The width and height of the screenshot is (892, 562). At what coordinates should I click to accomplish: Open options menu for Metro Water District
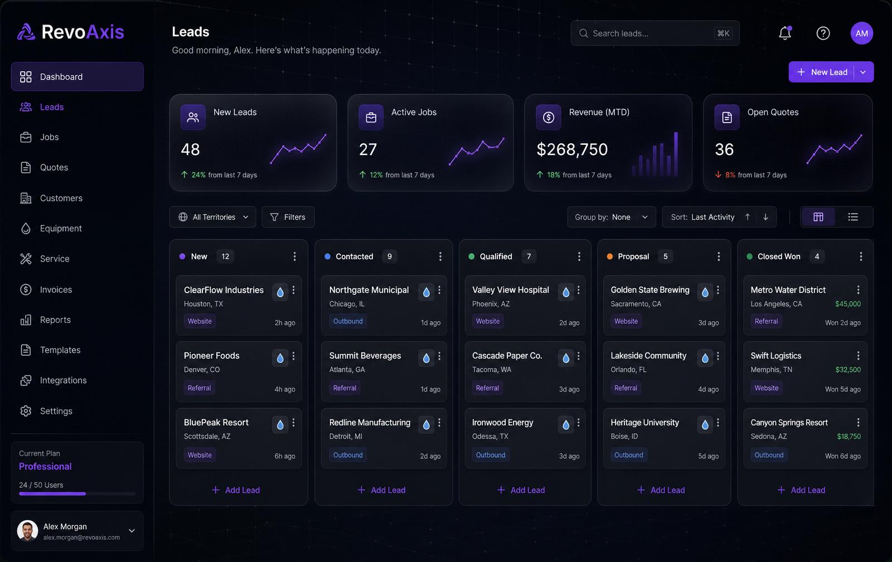(858, 290)
